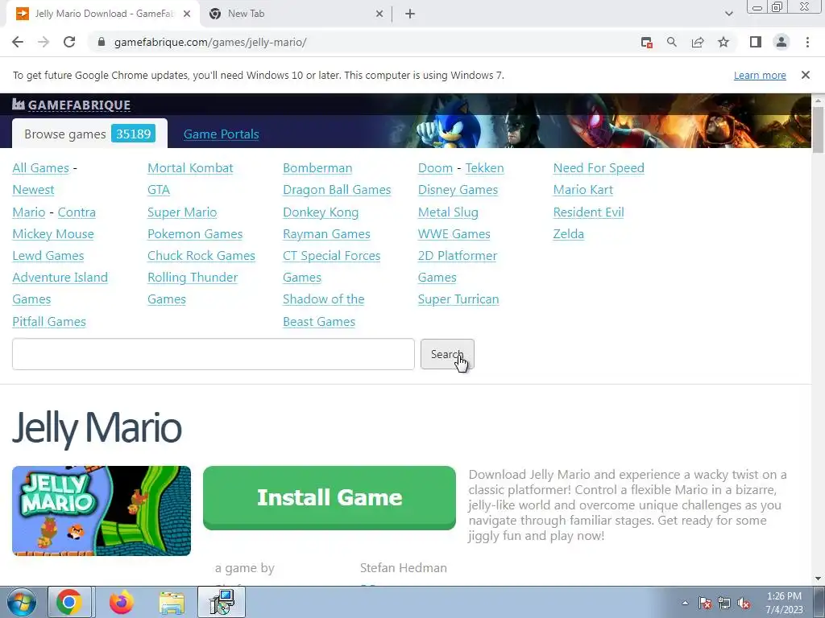The width and height of the screenshot is (825, 618).
Task: Open the WWE Games link
Action: [454, 234]
